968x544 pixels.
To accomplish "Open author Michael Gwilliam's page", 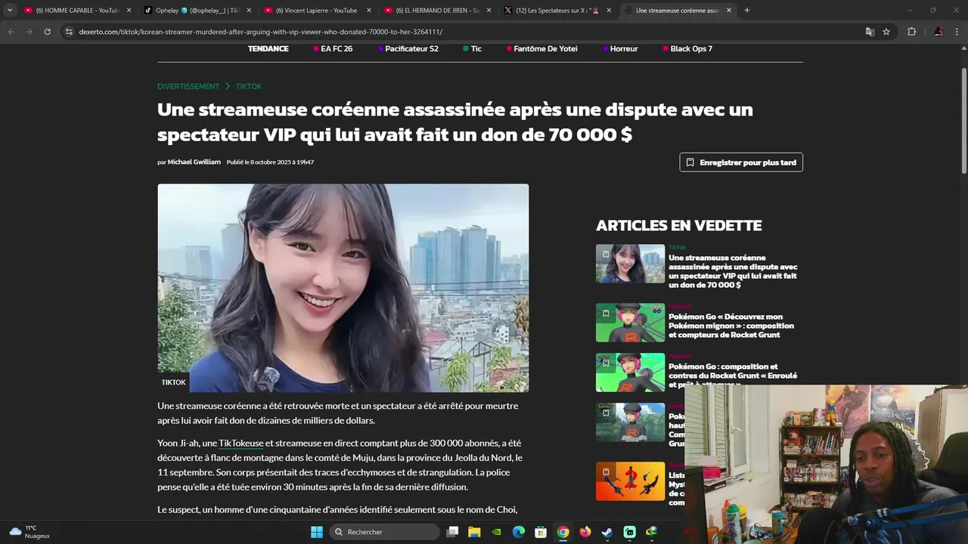I will (194, 162).
